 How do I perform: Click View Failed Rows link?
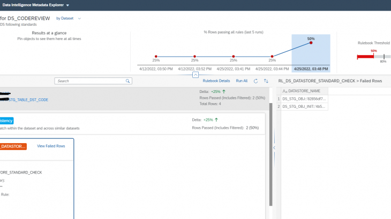click(x=51, y=146)
